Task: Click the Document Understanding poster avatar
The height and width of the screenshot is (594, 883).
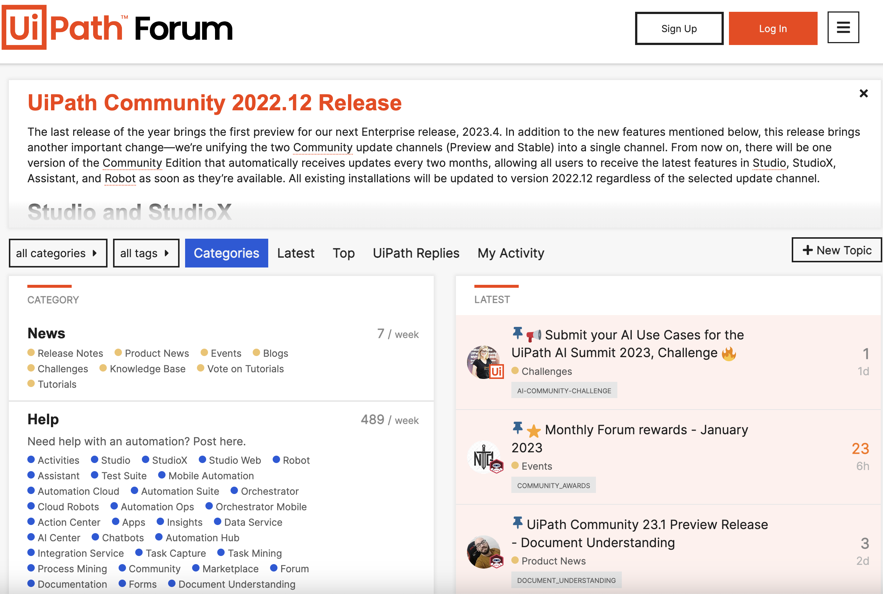Action: [x=484, y=552]
